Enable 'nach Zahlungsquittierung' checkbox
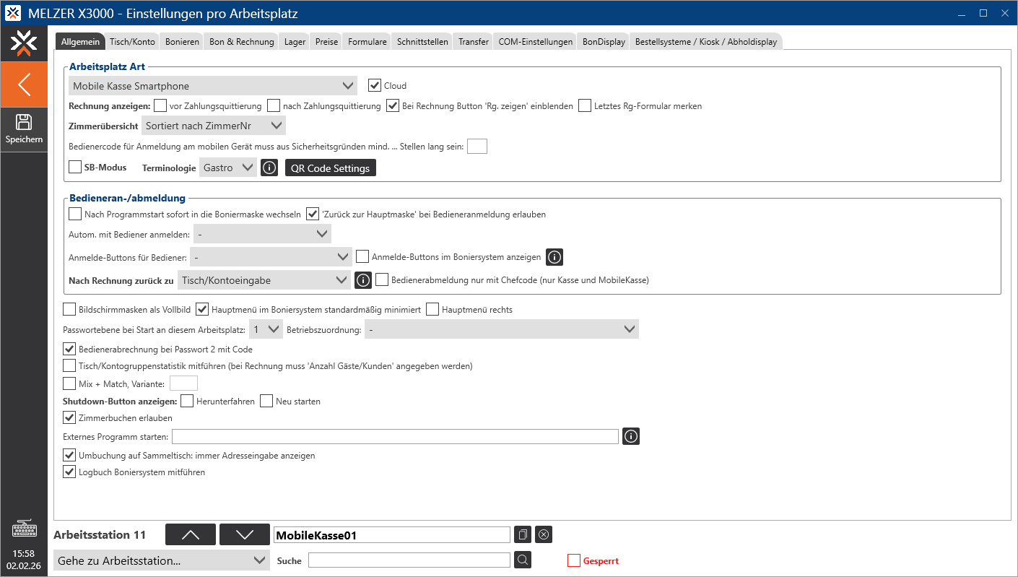Viewport: 1018px width, 577px height. click(x=274, y=105)
